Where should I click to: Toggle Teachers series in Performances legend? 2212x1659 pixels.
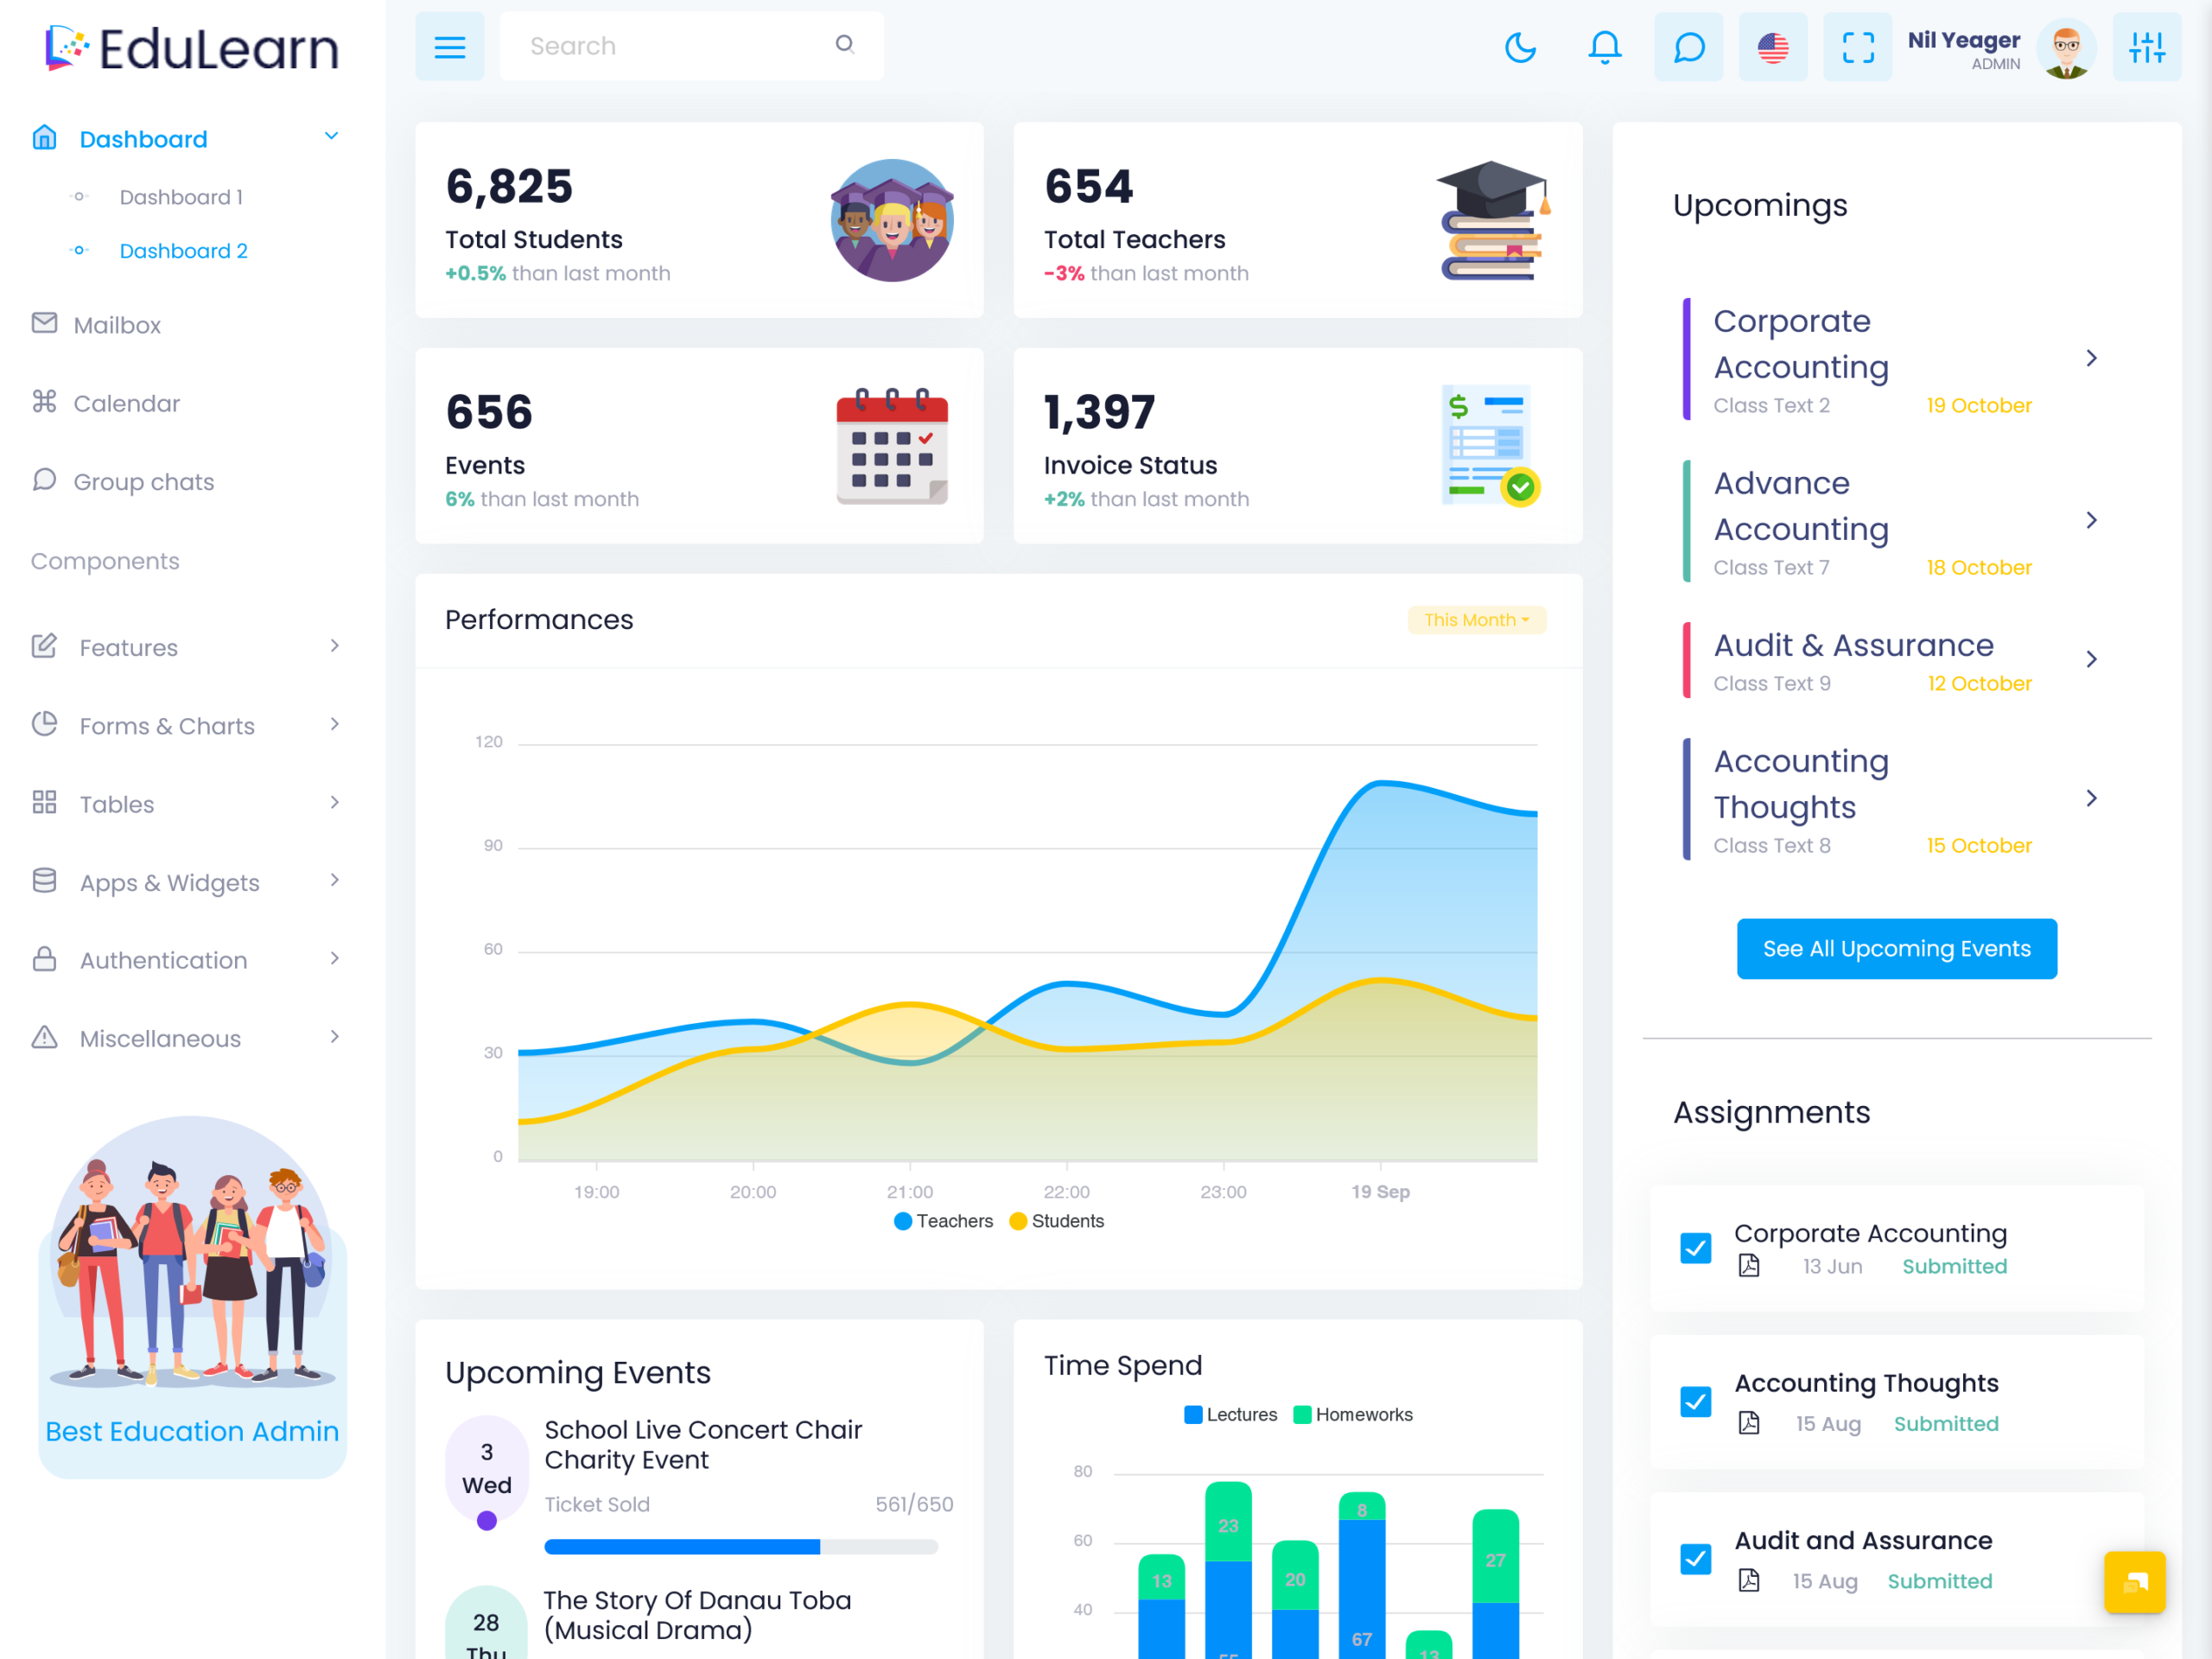(943, 1221)
